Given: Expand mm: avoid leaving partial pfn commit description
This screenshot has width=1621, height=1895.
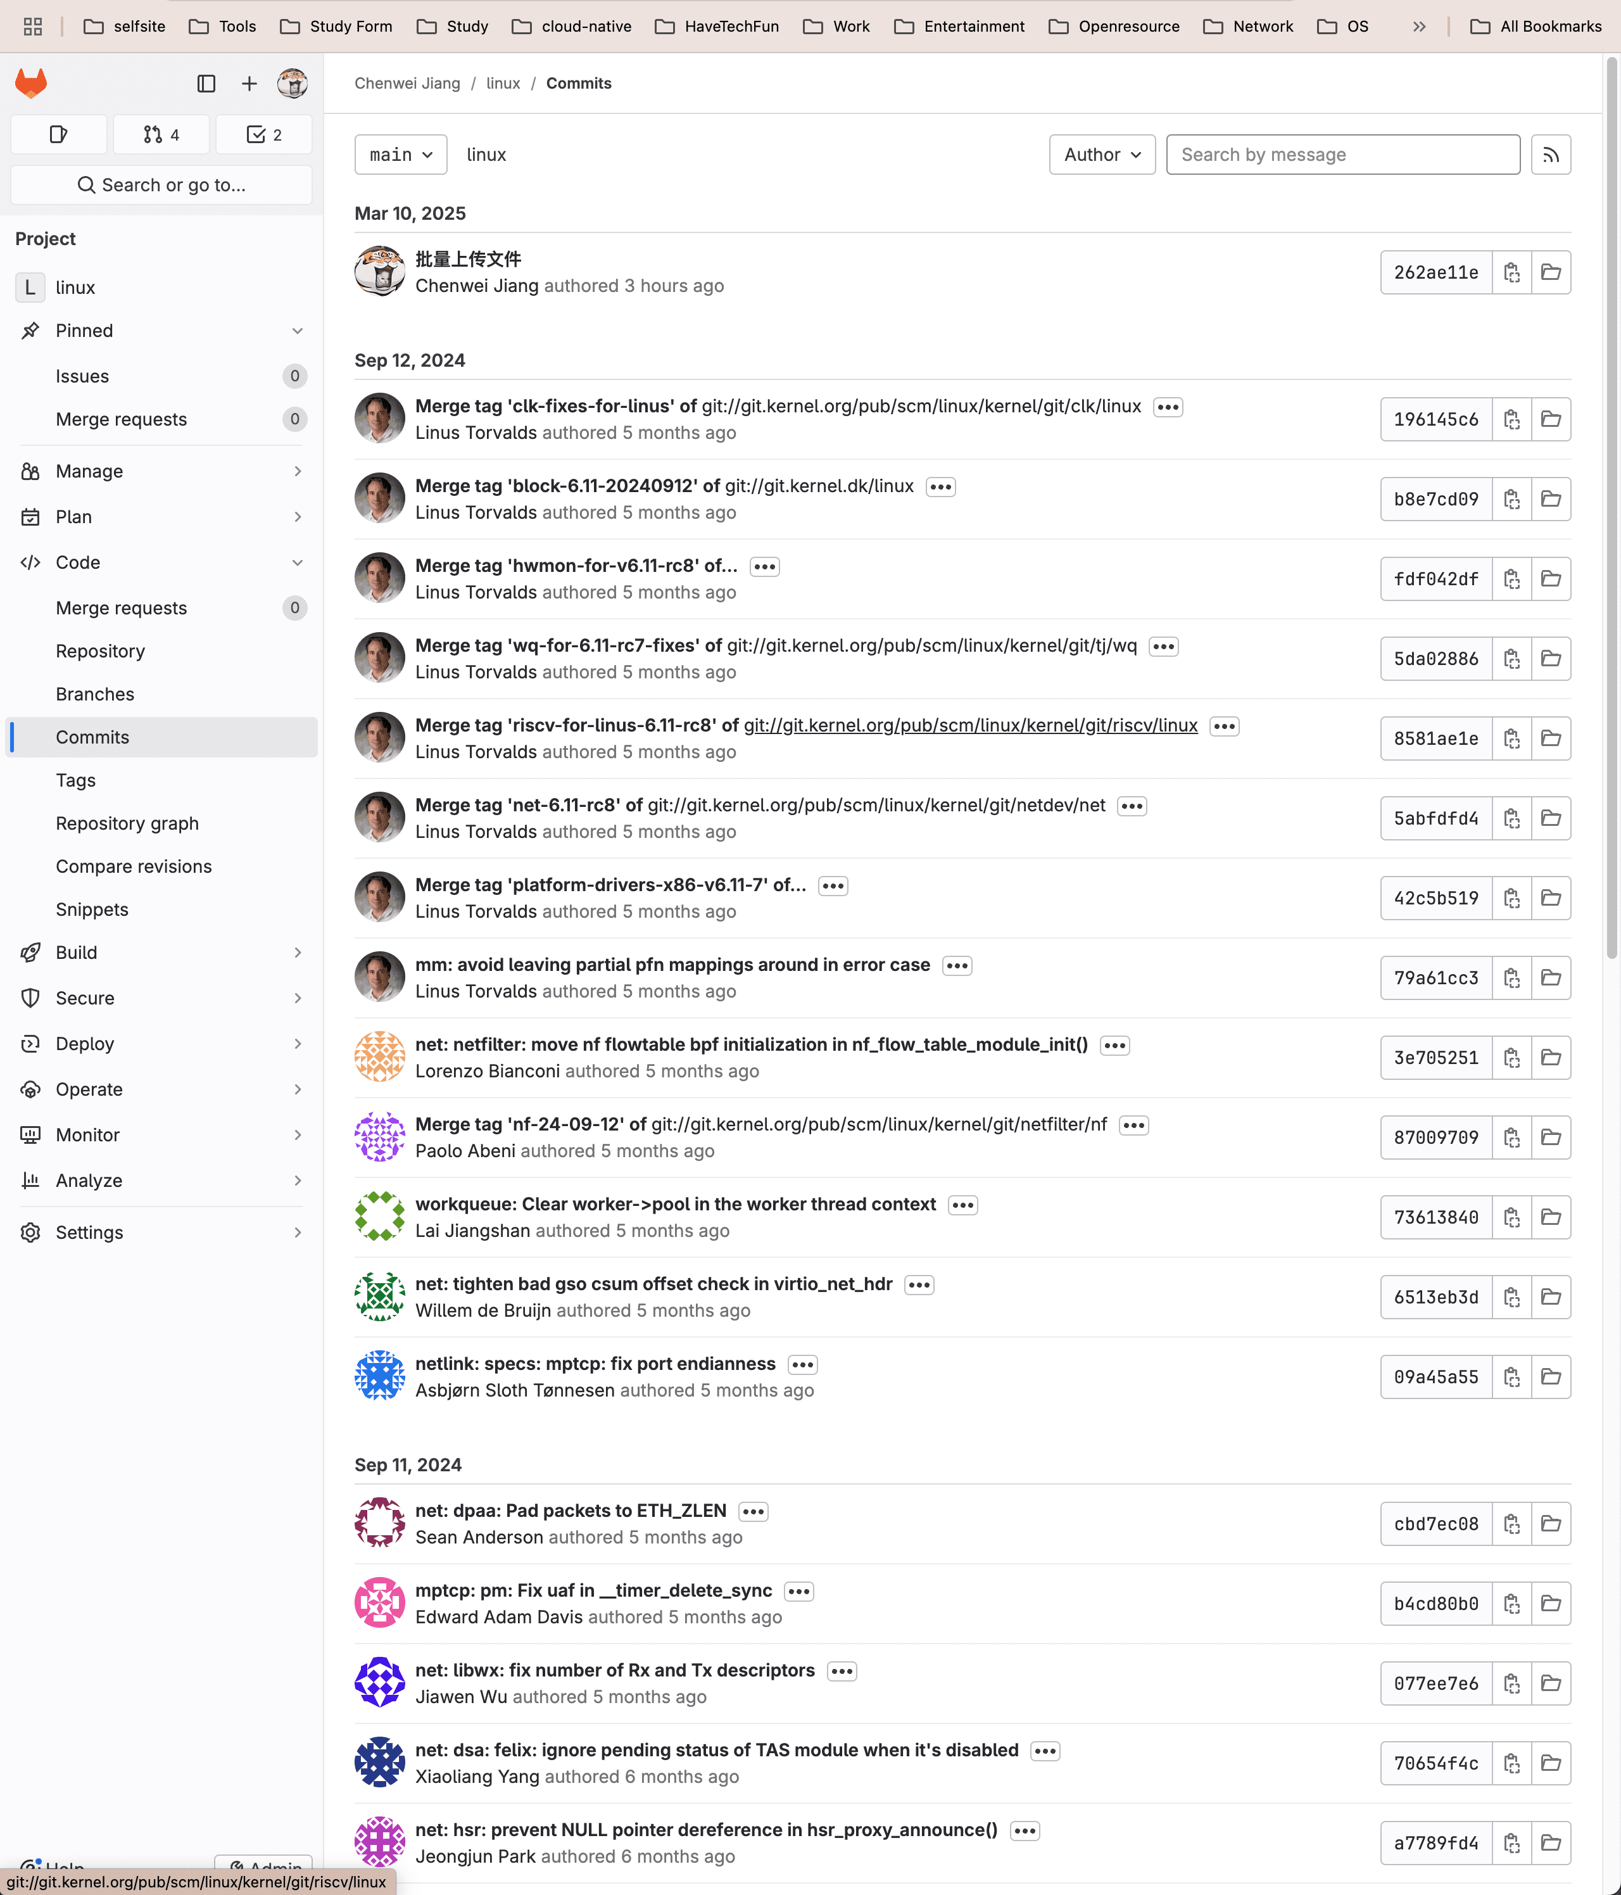Looking at the screenshot, I should (x=956, y=966).
